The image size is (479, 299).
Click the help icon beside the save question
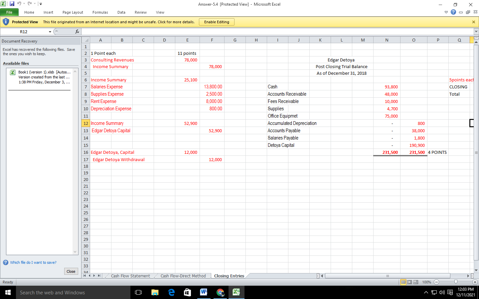(6, 262)
